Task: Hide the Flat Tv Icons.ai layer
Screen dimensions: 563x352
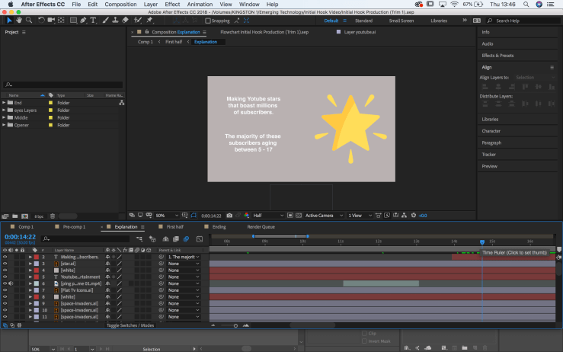Action: pyautogui.click(x=5, y=290)
